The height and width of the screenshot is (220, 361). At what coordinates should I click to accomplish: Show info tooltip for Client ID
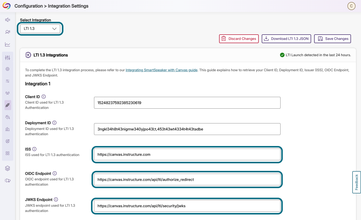(x=44, y=97)
